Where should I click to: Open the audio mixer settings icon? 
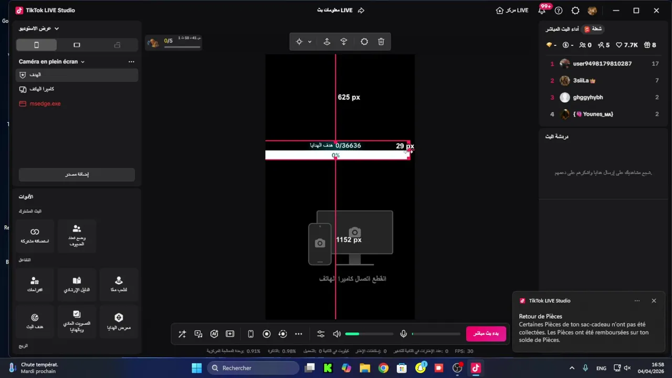(x=321, y=334)
